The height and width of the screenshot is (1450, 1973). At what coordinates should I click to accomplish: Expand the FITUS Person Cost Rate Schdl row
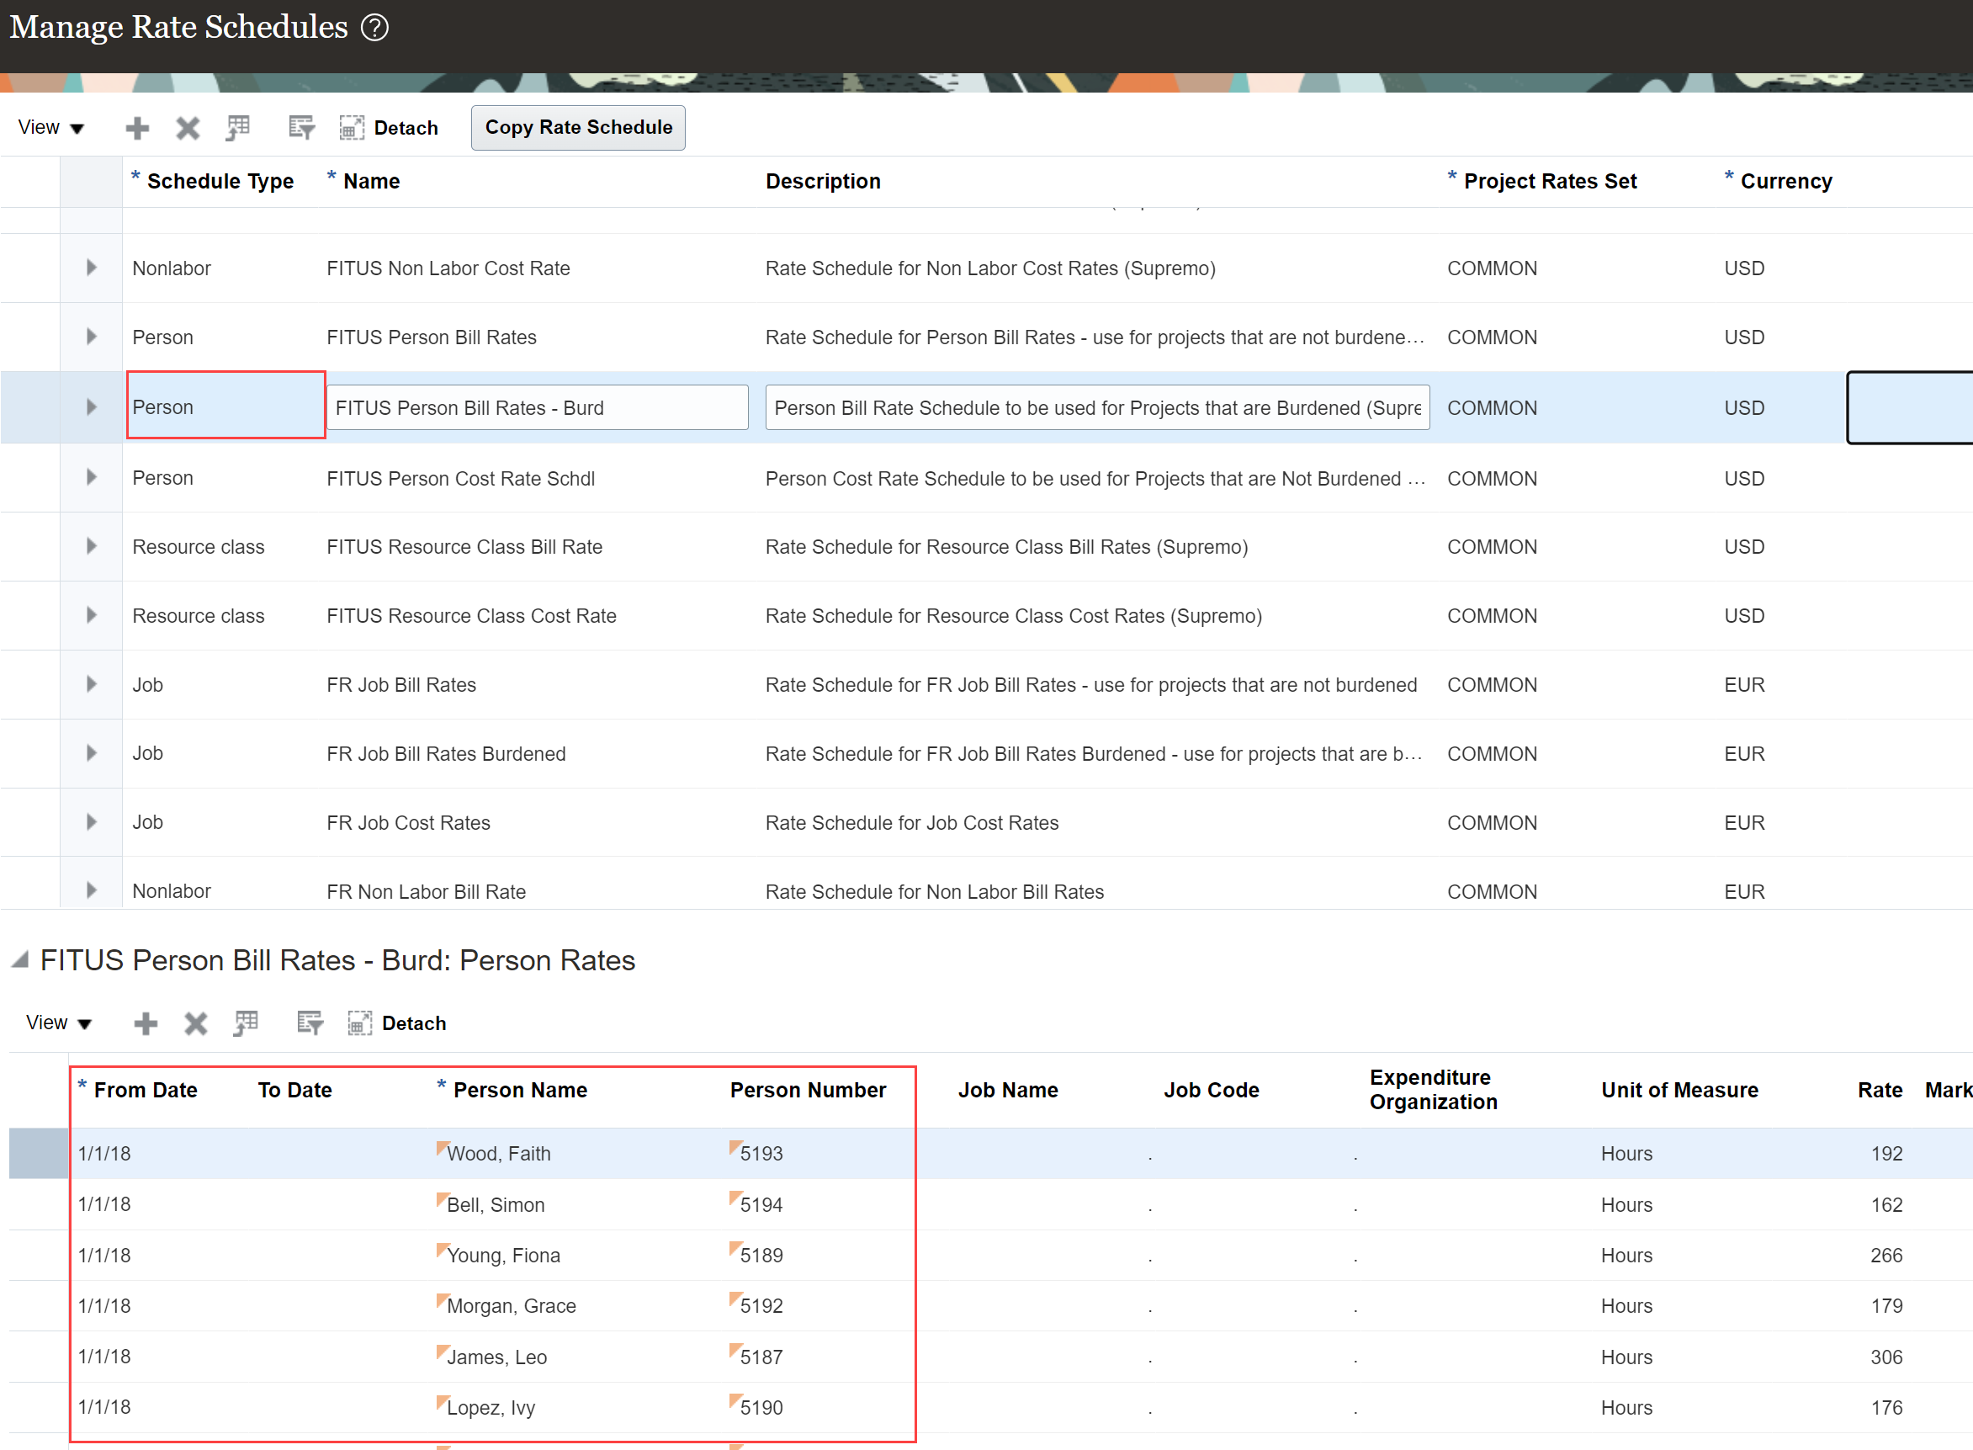point(91,477)
